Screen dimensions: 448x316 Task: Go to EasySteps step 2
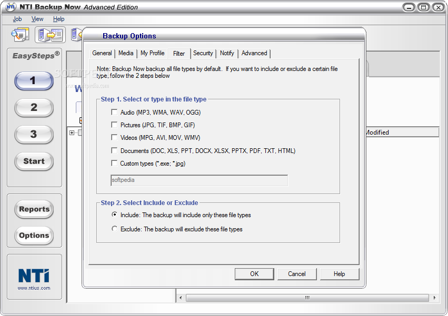[34, 108]
